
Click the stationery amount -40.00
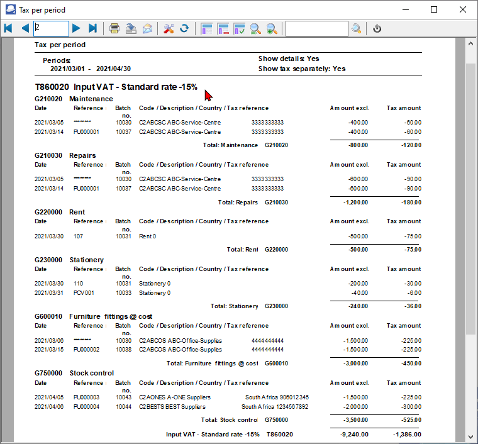click(360, 293)
